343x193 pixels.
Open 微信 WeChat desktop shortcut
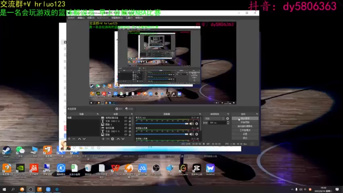pos(20,152)
